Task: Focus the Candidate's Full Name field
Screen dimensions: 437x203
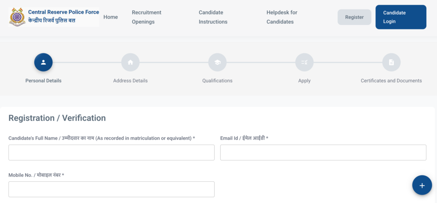Action: [x=111, y=152]
